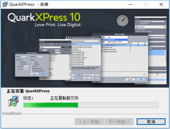Click the Cancel (取消) button
Image resolution: width=170 pixels, height=129 pixels.
pyautogui.click(x=151, y=122)
